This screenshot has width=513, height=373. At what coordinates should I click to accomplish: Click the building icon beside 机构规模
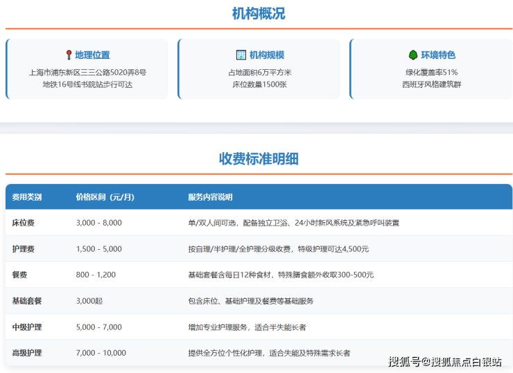pyautogui.click(x=241, y=55)
